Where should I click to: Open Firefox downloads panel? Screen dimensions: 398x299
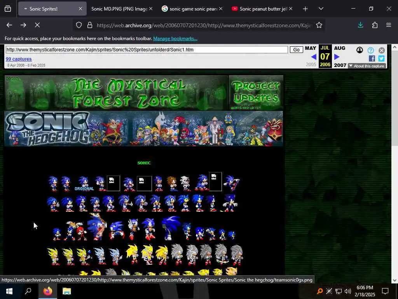coord(360,25)
